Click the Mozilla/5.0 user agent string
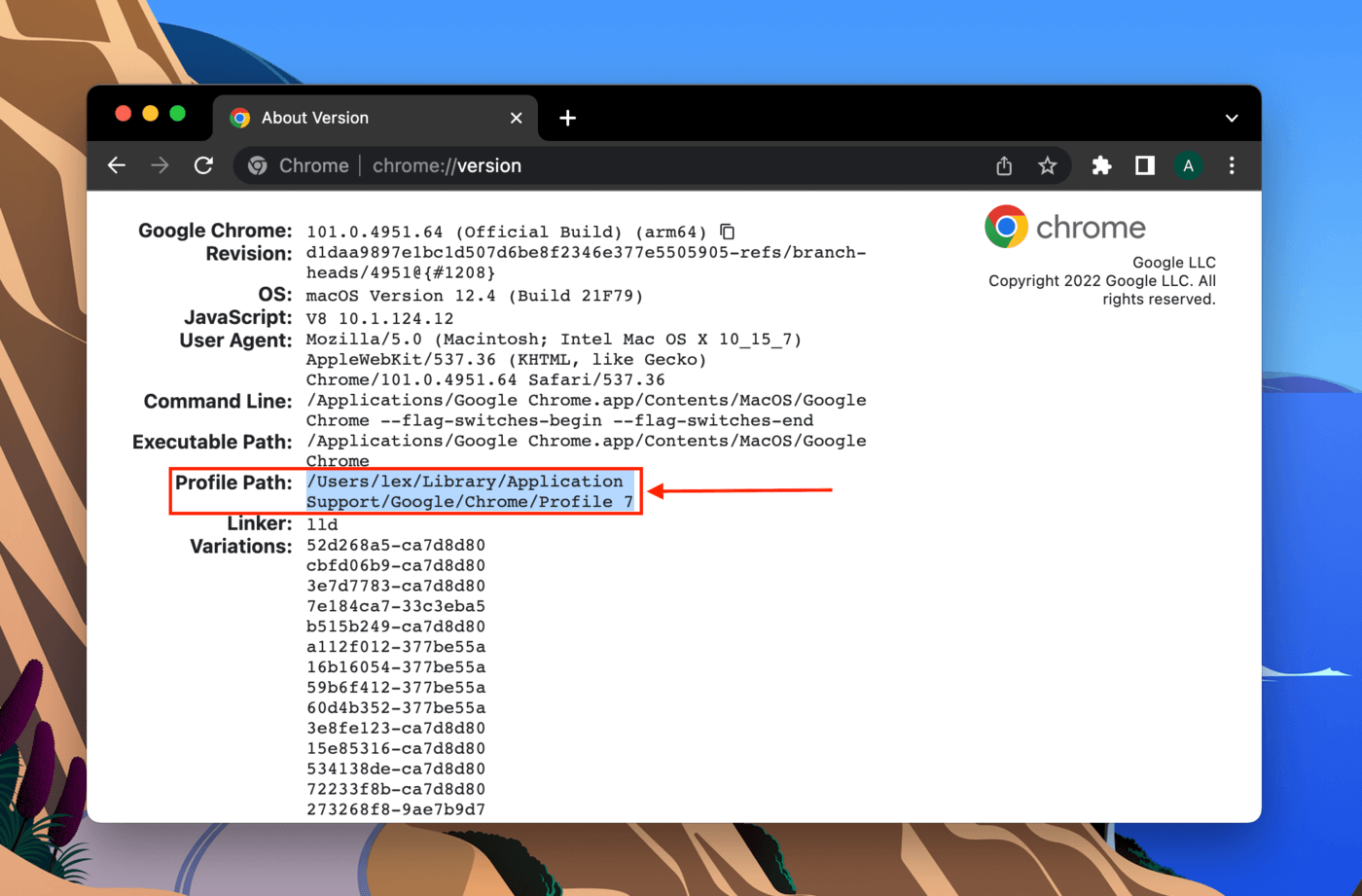The width and height of the screenshot is (1362, 896). [555, 359]
